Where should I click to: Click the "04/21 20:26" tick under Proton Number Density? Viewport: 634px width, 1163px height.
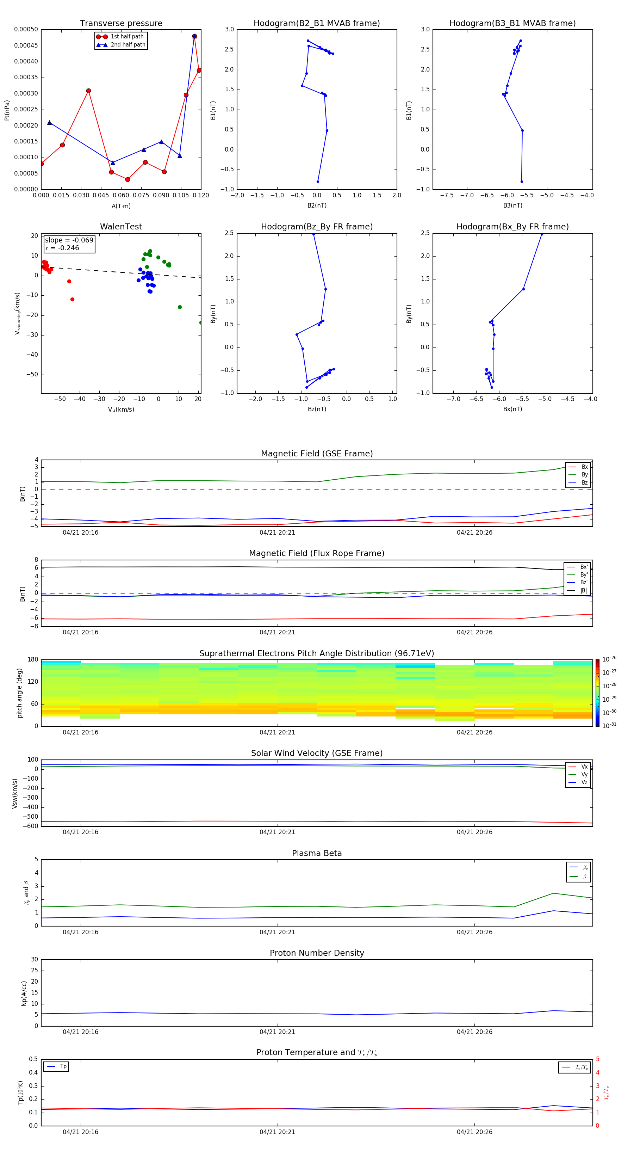click(474, 1032)
